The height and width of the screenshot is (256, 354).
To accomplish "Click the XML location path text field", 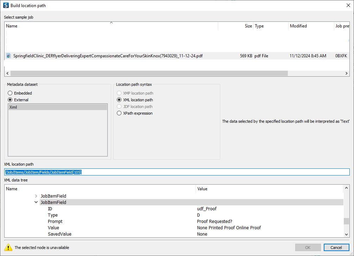I will pos(177,172).
